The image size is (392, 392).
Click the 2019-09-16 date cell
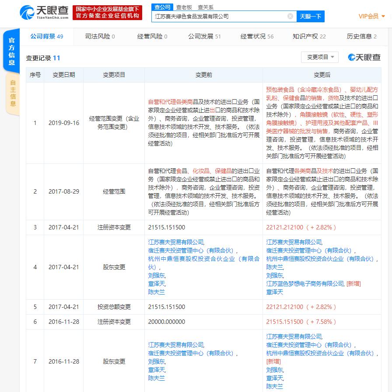64,123
